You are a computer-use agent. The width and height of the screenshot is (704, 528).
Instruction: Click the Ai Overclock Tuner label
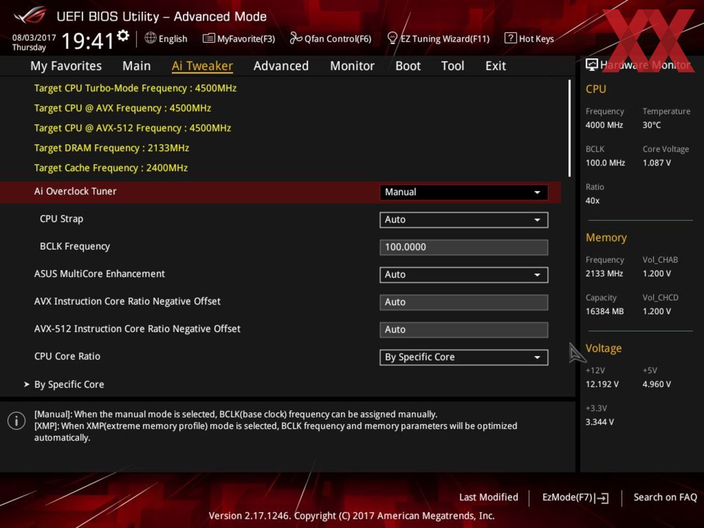tap(75, 191)
